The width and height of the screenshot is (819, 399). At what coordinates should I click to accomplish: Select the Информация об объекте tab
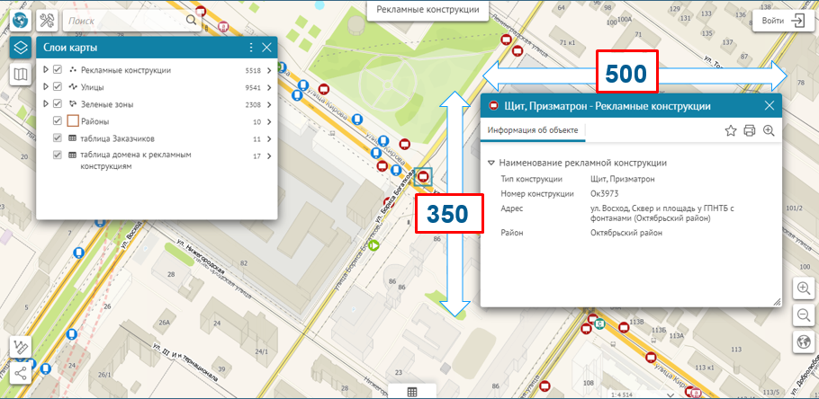[533, 131]
